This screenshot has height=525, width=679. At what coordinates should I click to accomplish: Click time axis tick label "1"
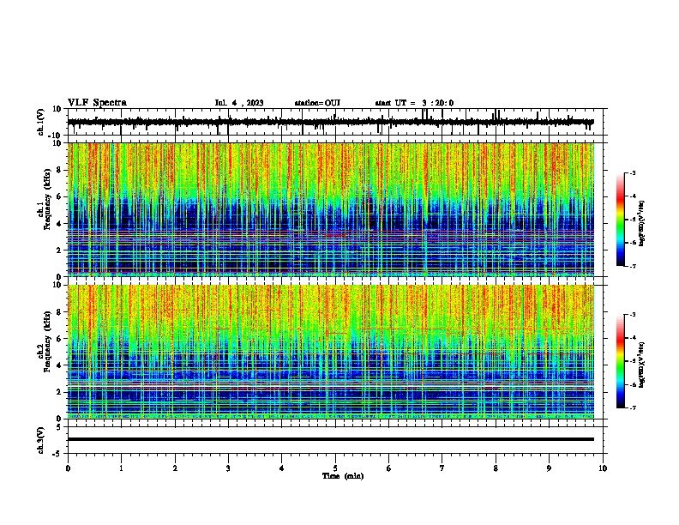121,468
